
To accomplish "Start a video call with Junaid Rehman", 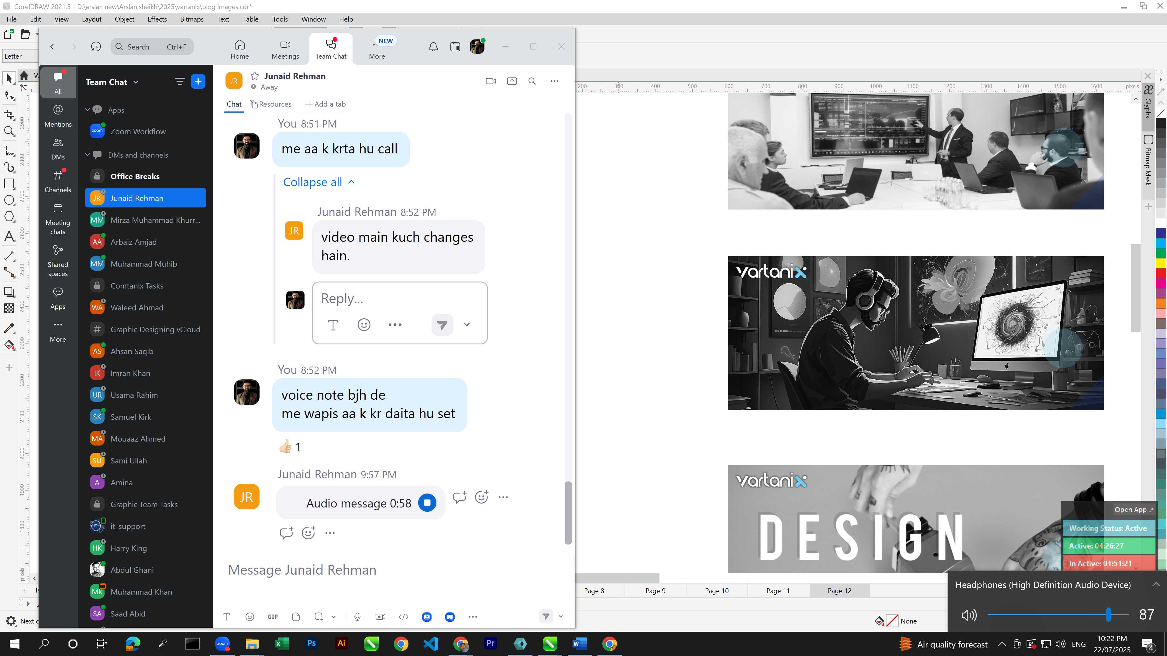I will (491, 81).
